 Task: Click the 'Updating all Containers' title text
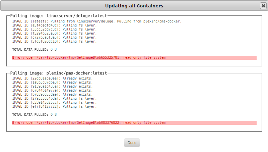point(134,6)
